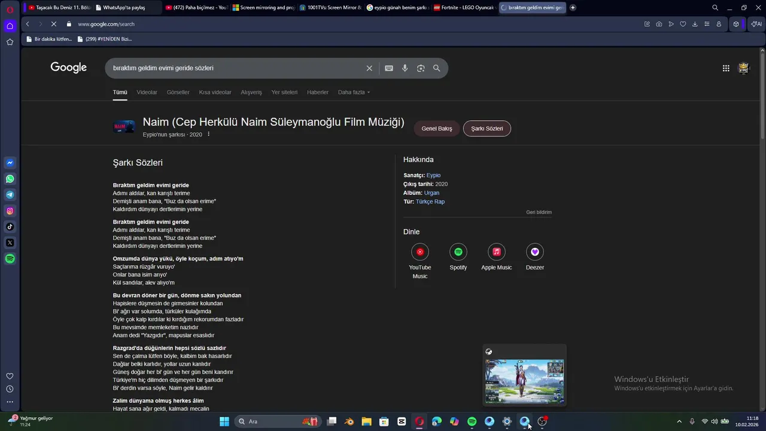The image size is (766, 431).
Task: Open TikTok in the Opera sidebar
Action: click(10, 227)
